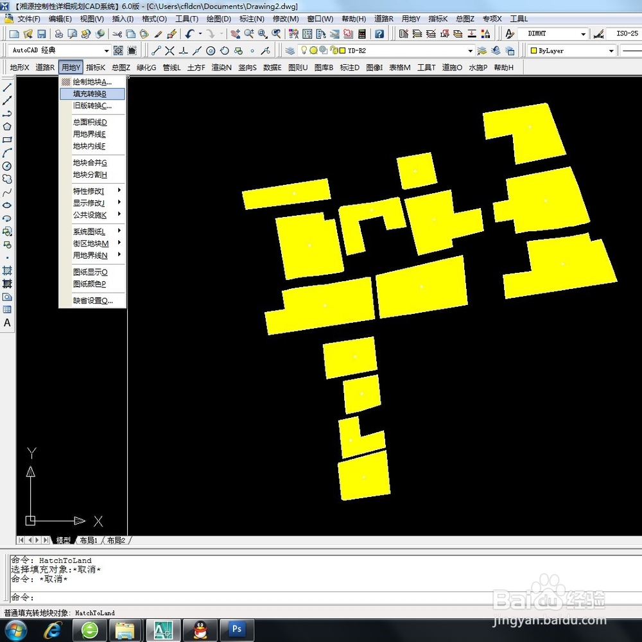Open Photoshop from the taskbar
The width and height of the screenshot is (642, 642).
[237, 629]
